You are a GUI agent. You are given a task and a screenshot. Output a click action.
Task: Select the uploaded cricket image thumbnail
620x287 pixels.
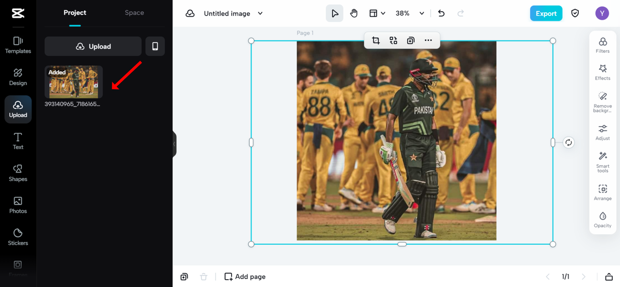point(74,82)
